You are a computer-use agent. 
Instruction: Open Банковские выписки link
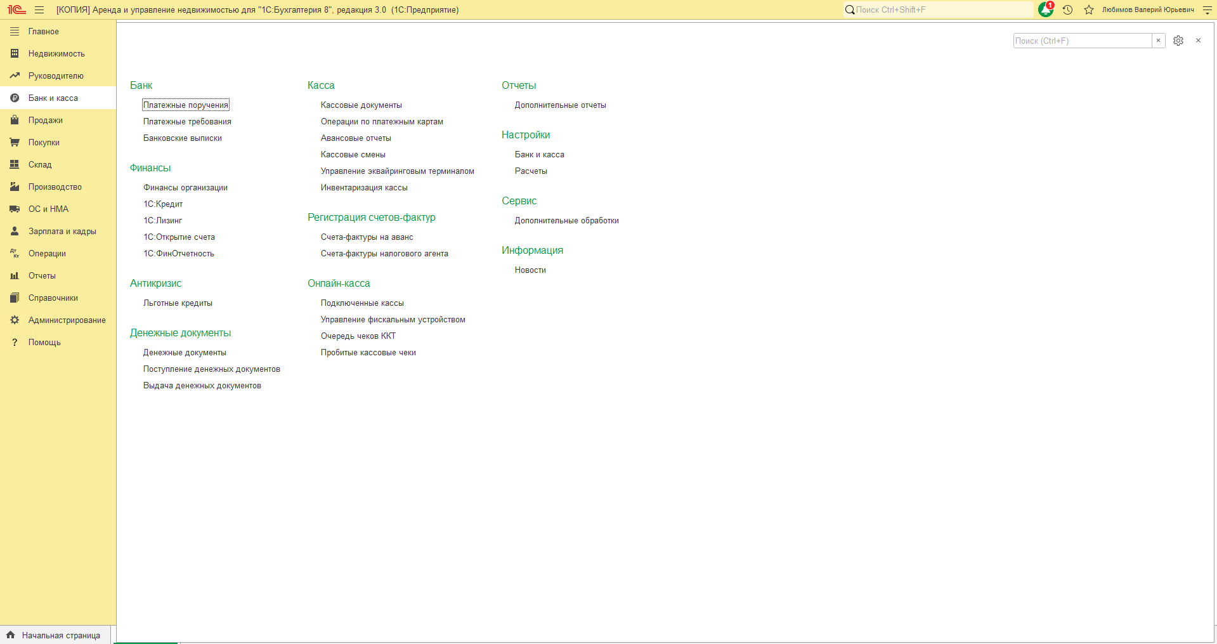pyautogui.click(x=183, y=138)
